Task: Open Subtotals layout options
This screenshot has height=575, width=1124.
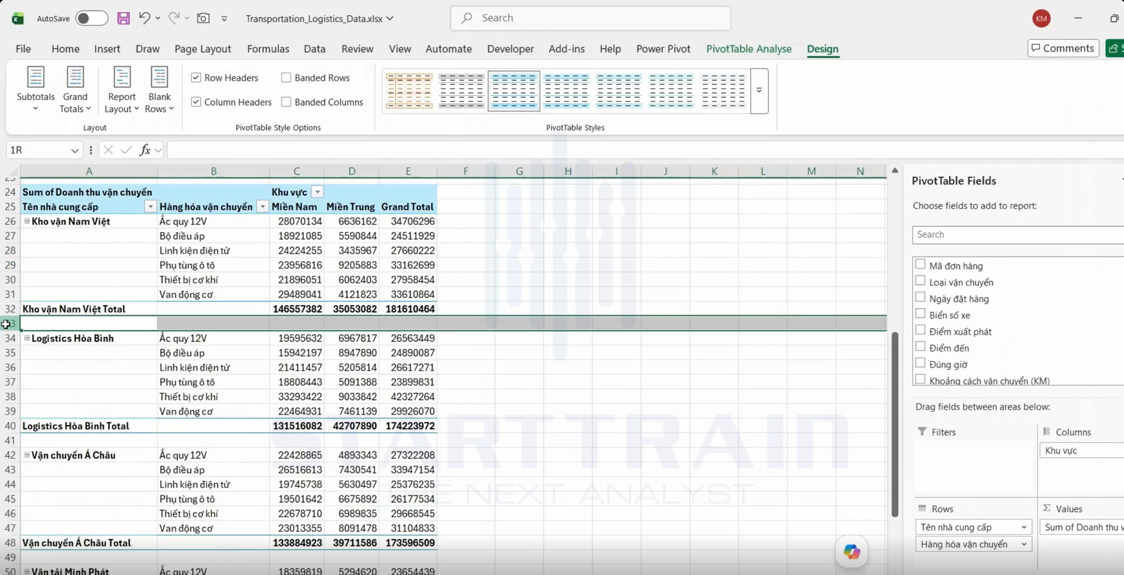Action: pyautogui.click(x=36, y=90)
